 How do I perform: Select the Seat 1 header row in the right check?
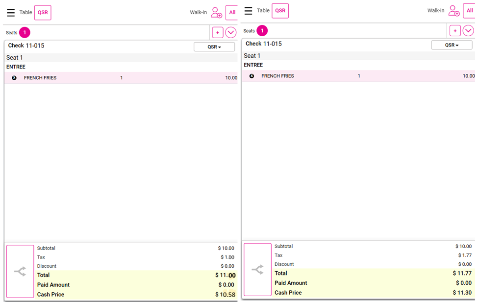pos(358,56)
